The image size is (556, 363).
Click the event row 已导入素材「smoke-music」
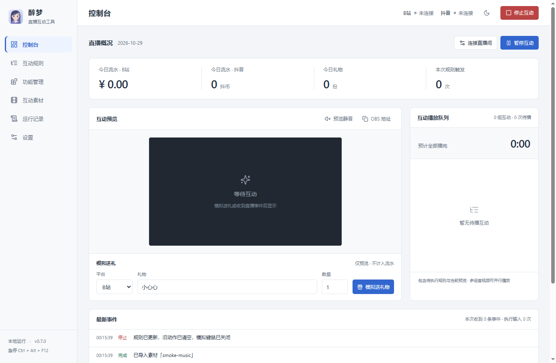tap(313, 355)
